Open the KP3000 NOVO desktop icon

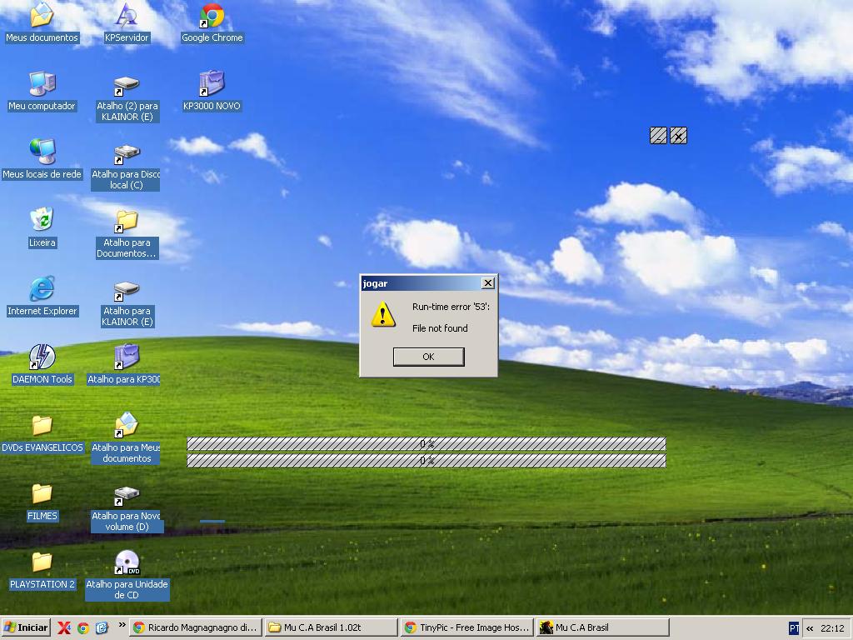212,85
